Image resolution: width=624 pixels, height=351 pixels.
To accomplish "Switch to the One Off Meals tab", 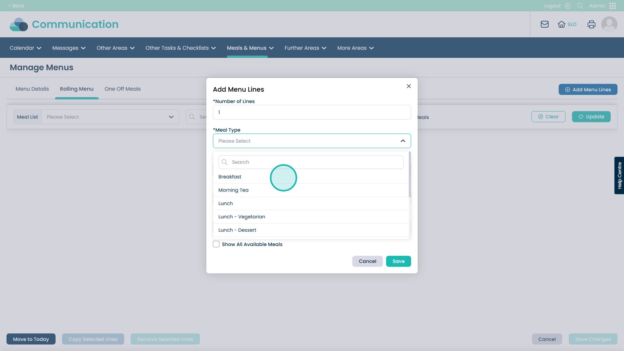I will tap(122, 89).
